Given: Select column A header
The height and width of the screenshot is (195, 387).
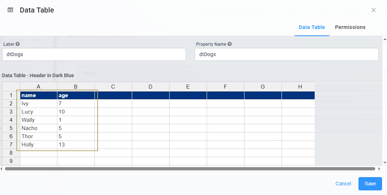Looking at the screenshot, I should coord(38,87).
